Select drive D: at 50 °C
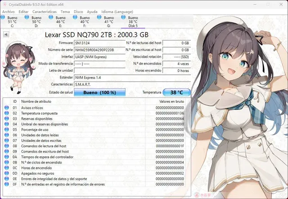This screenshot has width=288, height=199. pyautogui.click(x=36, y=22)
